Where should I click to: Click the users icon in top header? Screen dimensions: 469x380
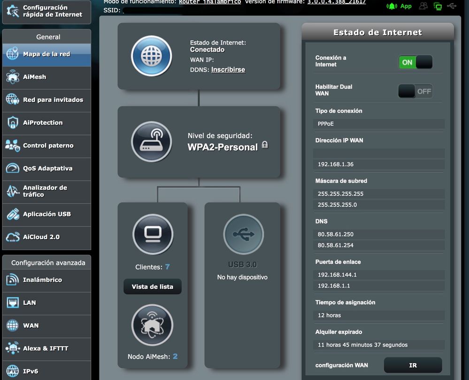(423, 6)
